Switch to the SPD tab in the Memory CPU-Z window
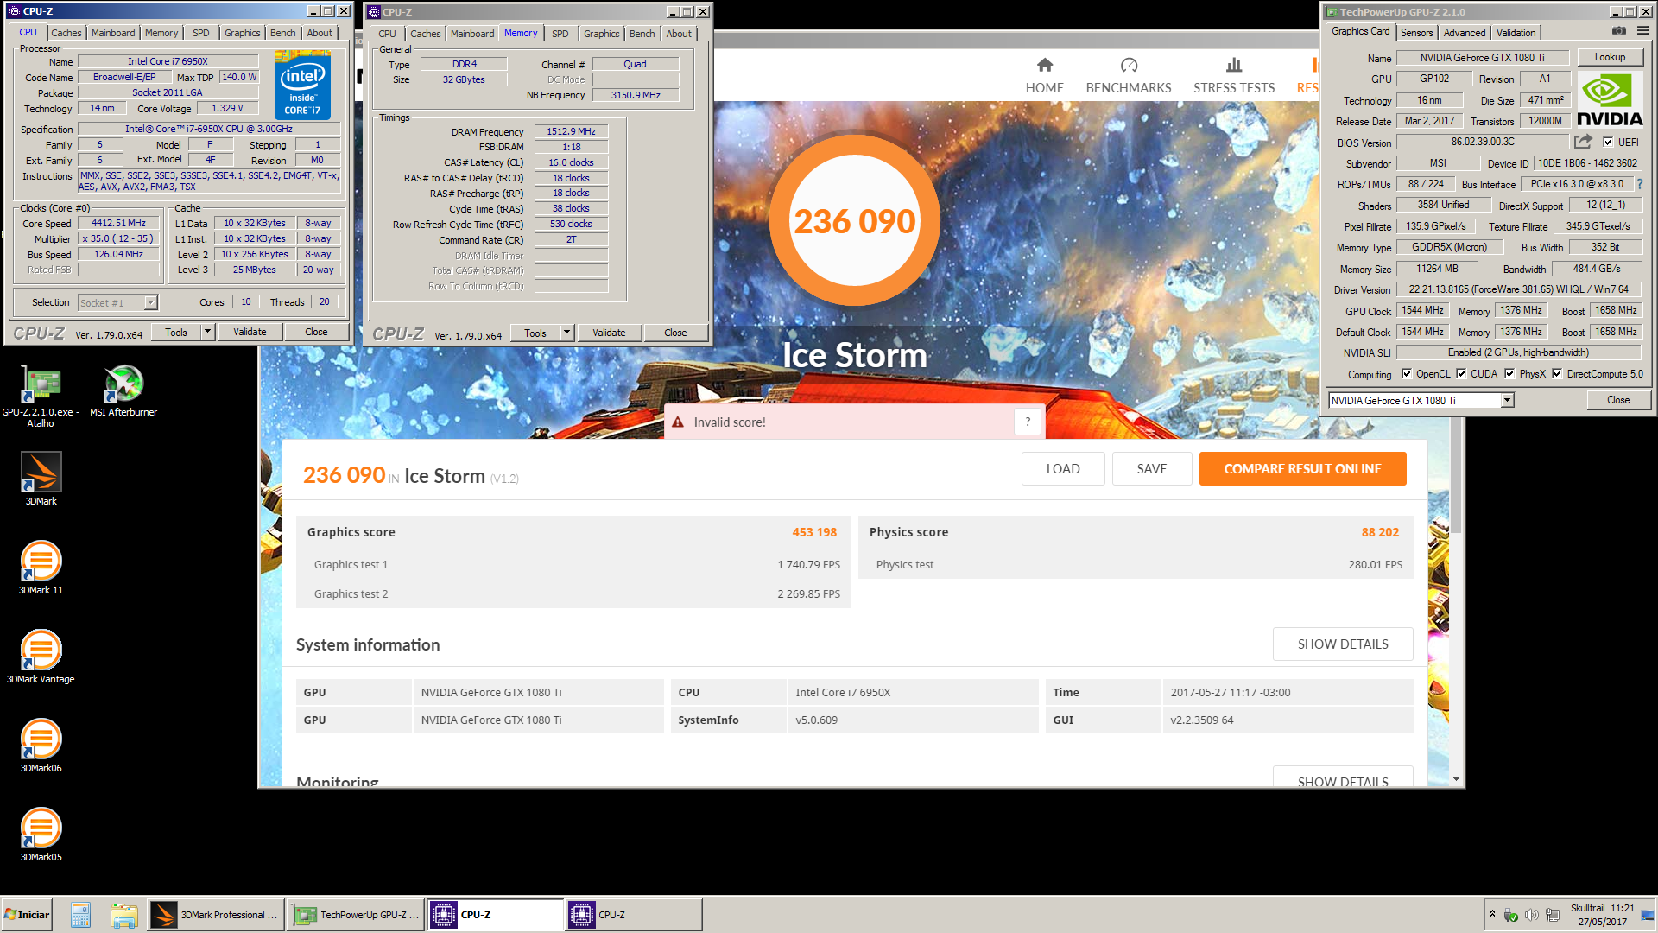Screen dimensions: 1658x933 pos(560,34)
